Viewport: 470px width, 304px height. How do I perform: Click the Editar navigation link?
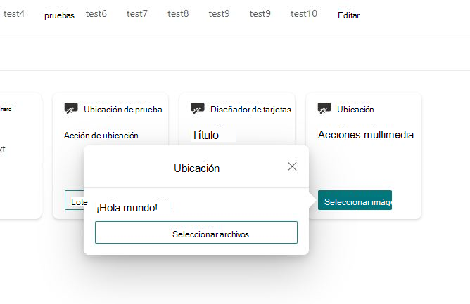pos(348,15)
